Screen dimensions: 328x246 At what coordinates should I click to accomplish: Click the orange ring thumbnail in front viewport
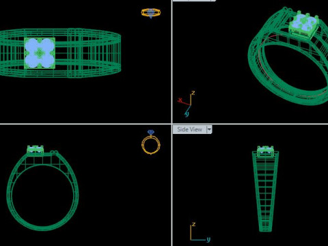tap(151, 142)
